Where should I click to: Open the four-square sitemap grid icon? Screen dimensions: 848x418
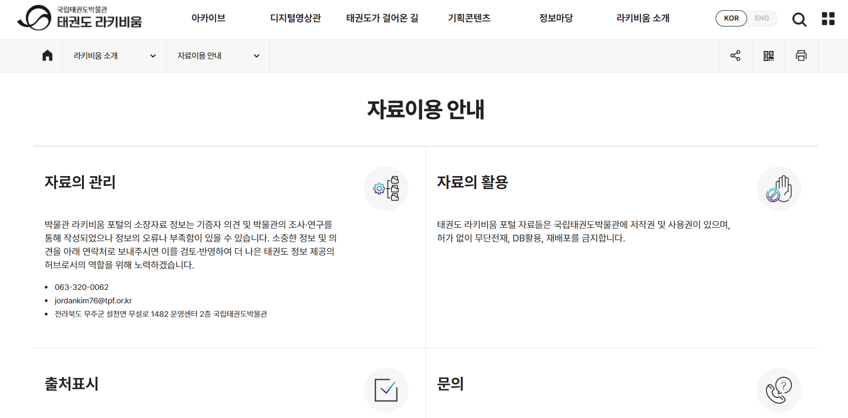coord(828,19)
